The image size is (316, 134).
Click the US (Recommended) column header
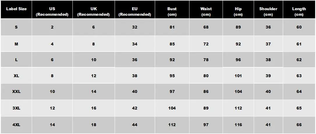pos(52,11)
